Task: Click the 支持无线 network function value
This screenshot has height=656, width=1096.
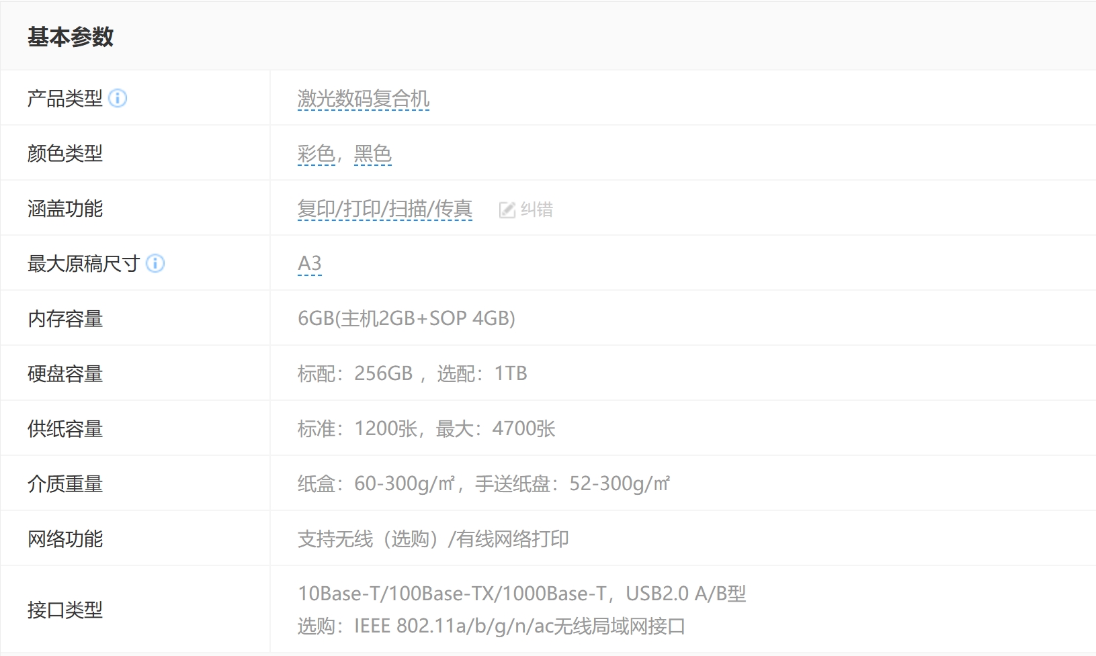Action: 433,538
